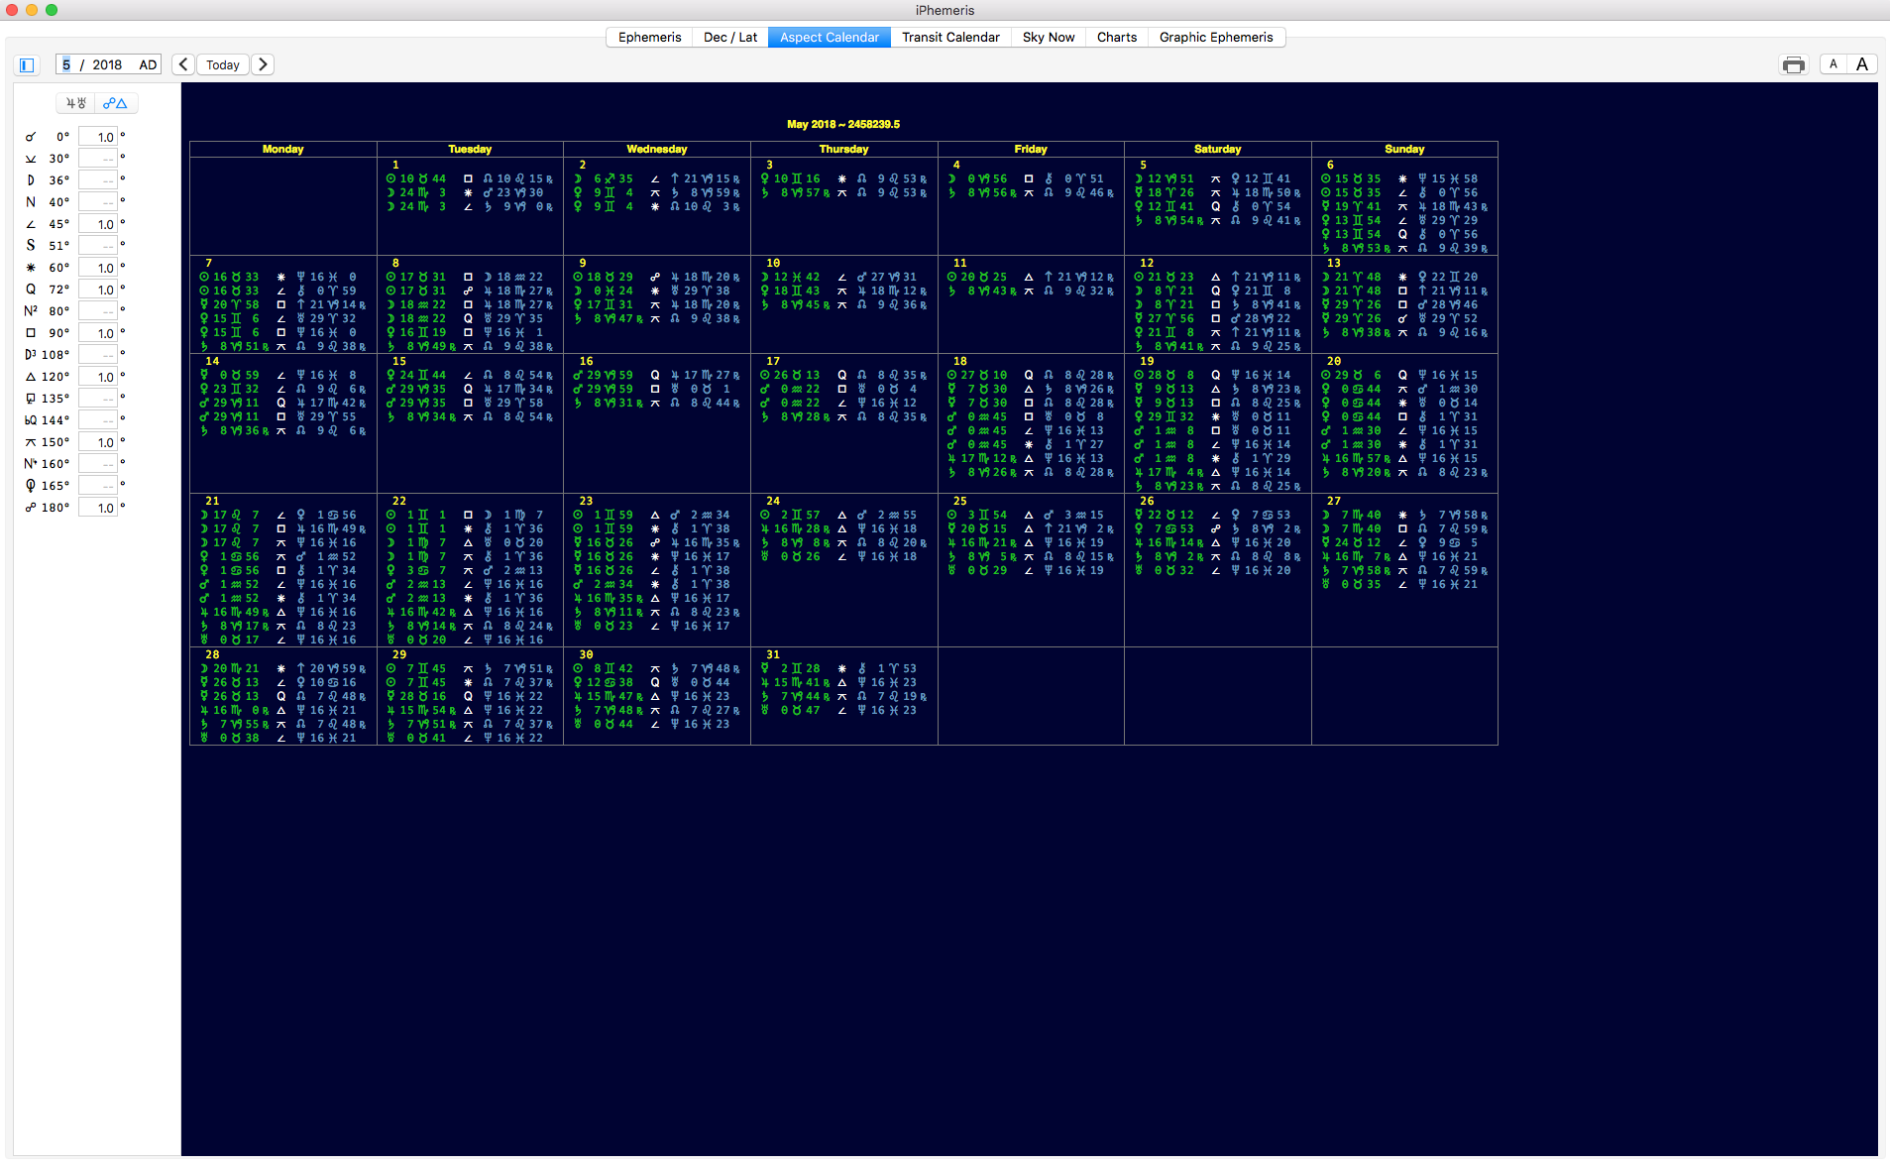
Task: Edit the 72° quintile orb field
Action: pyautogui.click(x=98, y=290)
